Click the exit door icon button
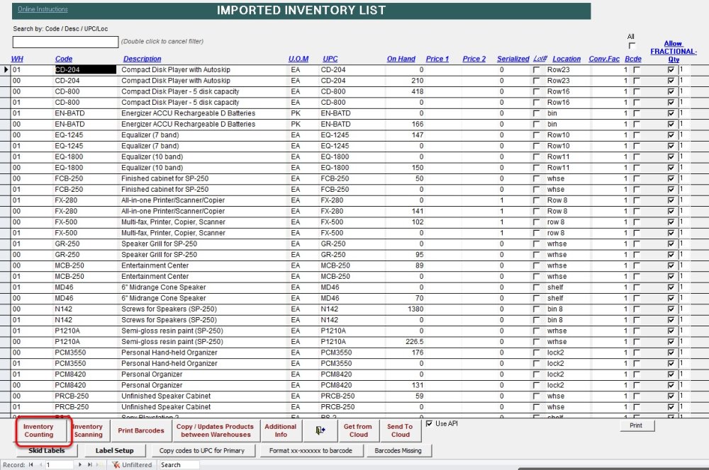The image size is (709, 470). [320, 430]
